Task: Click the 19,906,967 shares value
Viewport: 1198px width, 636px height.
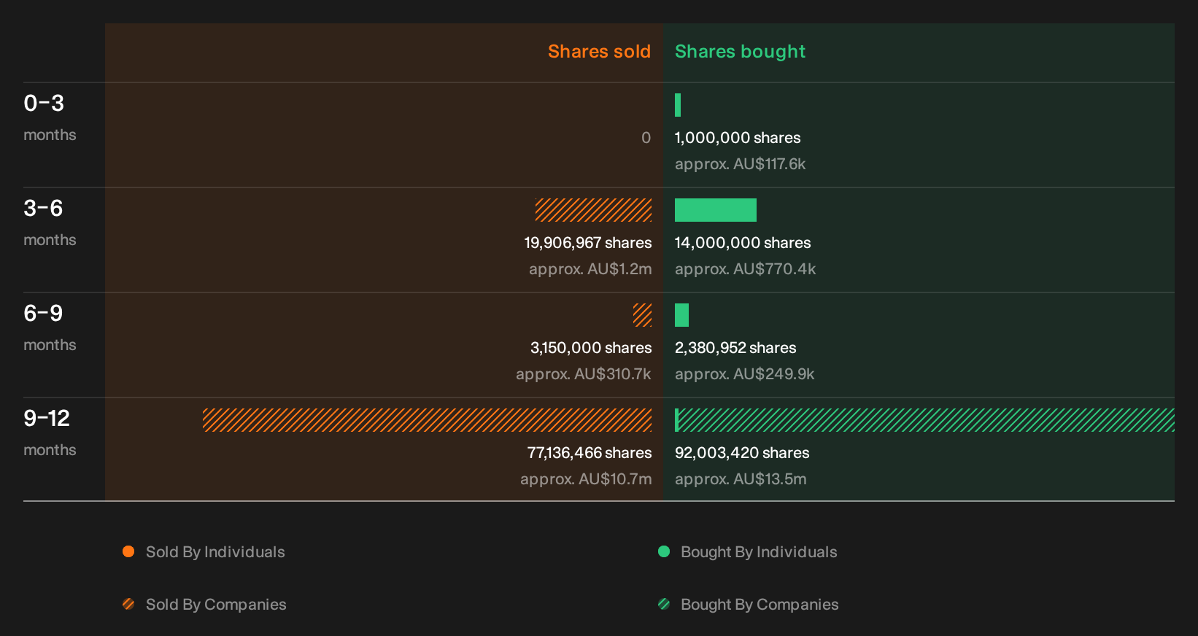Action: coord(588,243)
